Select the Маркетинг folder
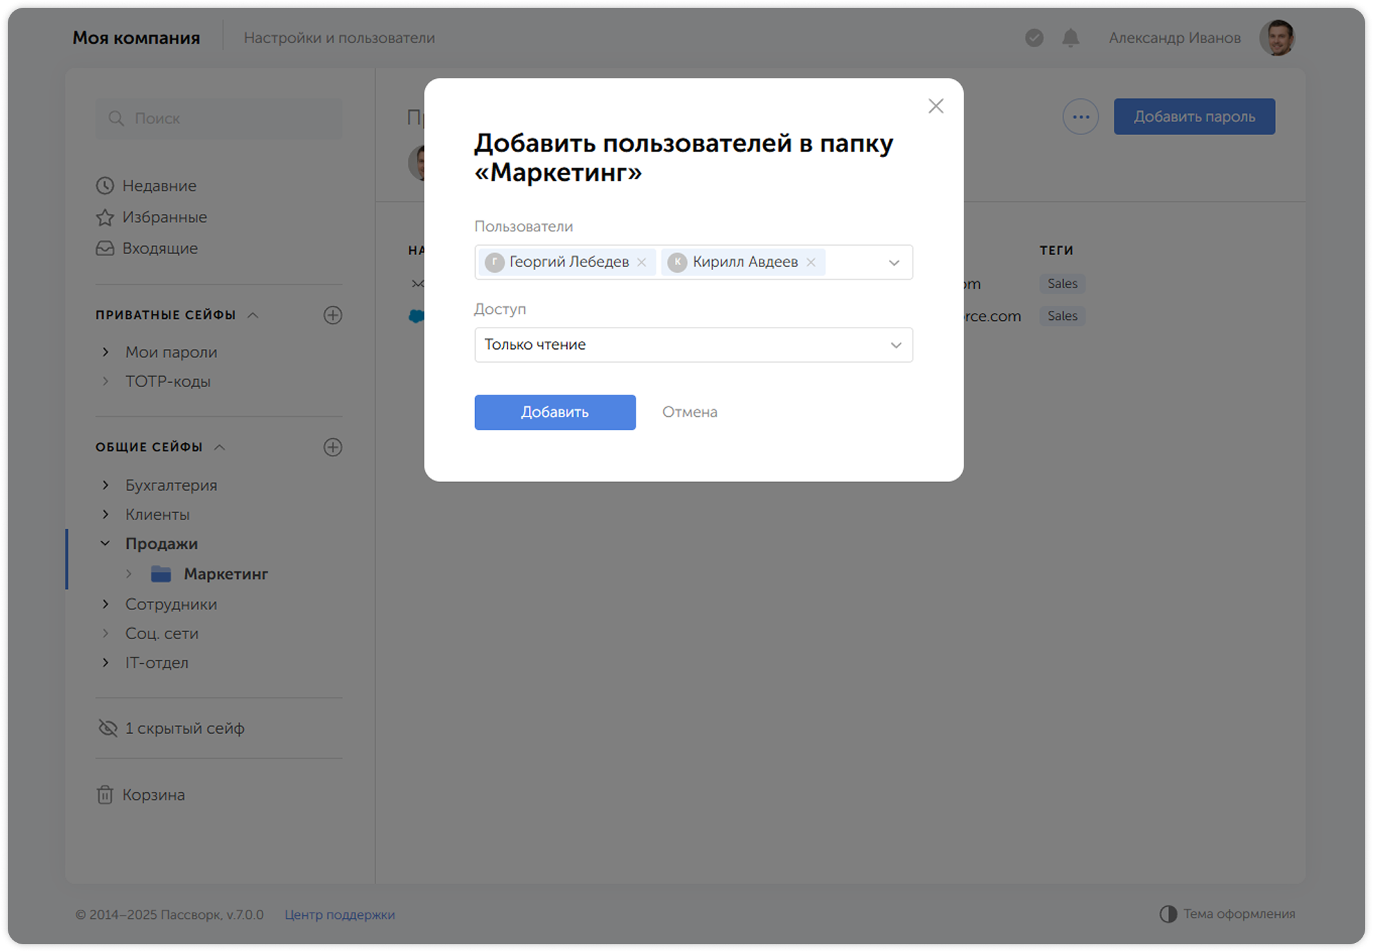 (x=226, y=574)
